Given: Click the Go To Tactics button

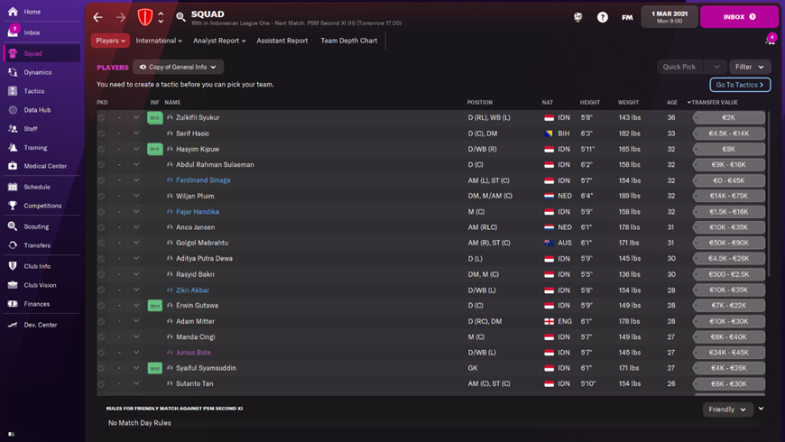Looking at the screenshot, I should coord(739,85).
